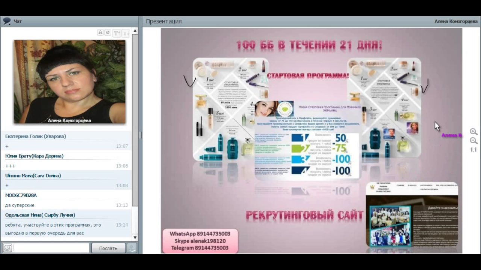Click the Telegram 89144735003 contact text
The image size is (481, 270).
[200, 248]
